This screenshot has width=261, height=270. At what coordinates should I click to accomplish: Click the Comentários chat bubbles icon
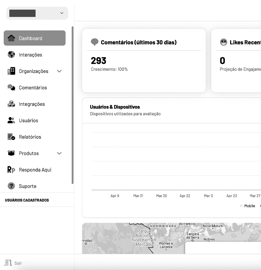[11, 88]
